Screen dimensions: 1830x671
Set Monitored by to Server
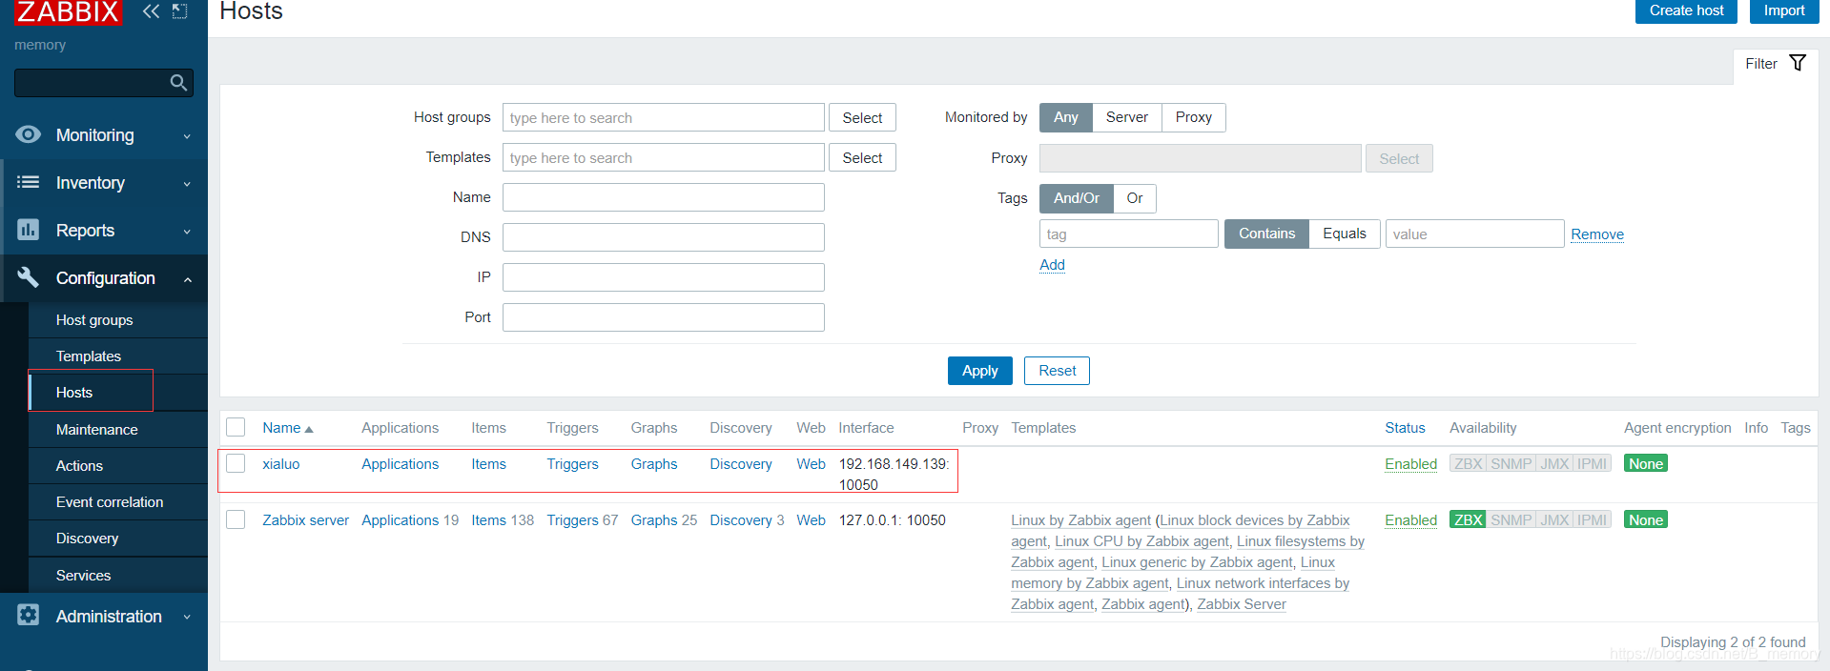(x=1127, y=117)
